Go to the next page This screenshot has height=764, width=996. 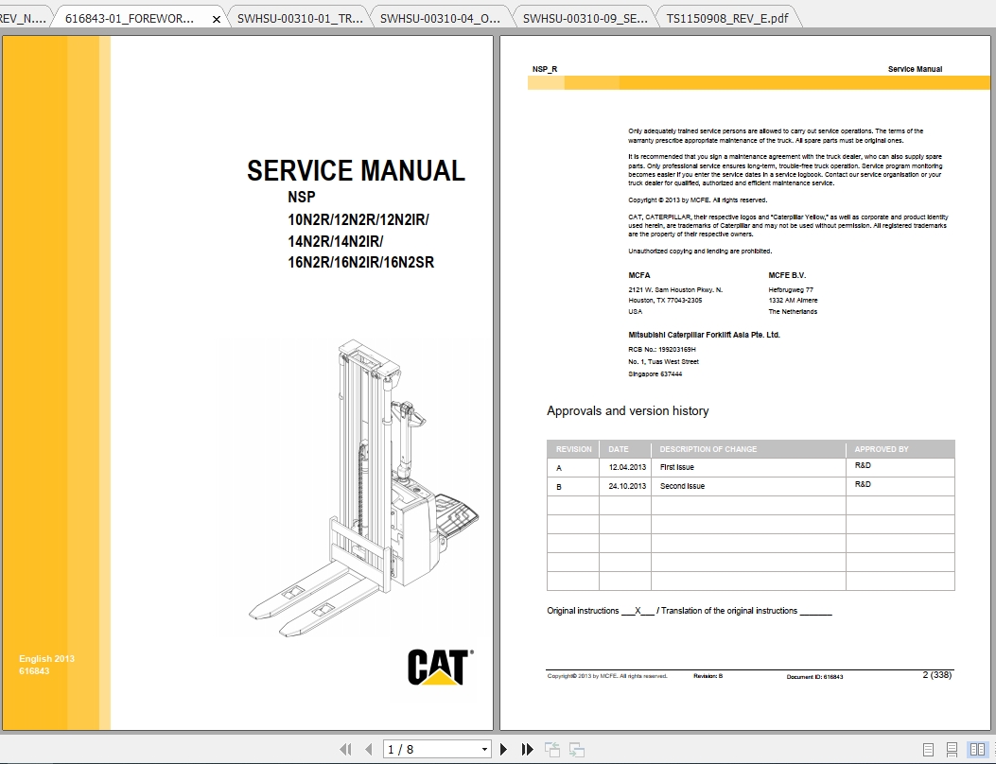point(503,749)
